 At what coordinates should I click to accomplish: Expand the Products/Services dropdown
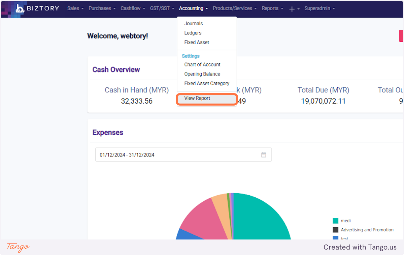tap(235, 8)
